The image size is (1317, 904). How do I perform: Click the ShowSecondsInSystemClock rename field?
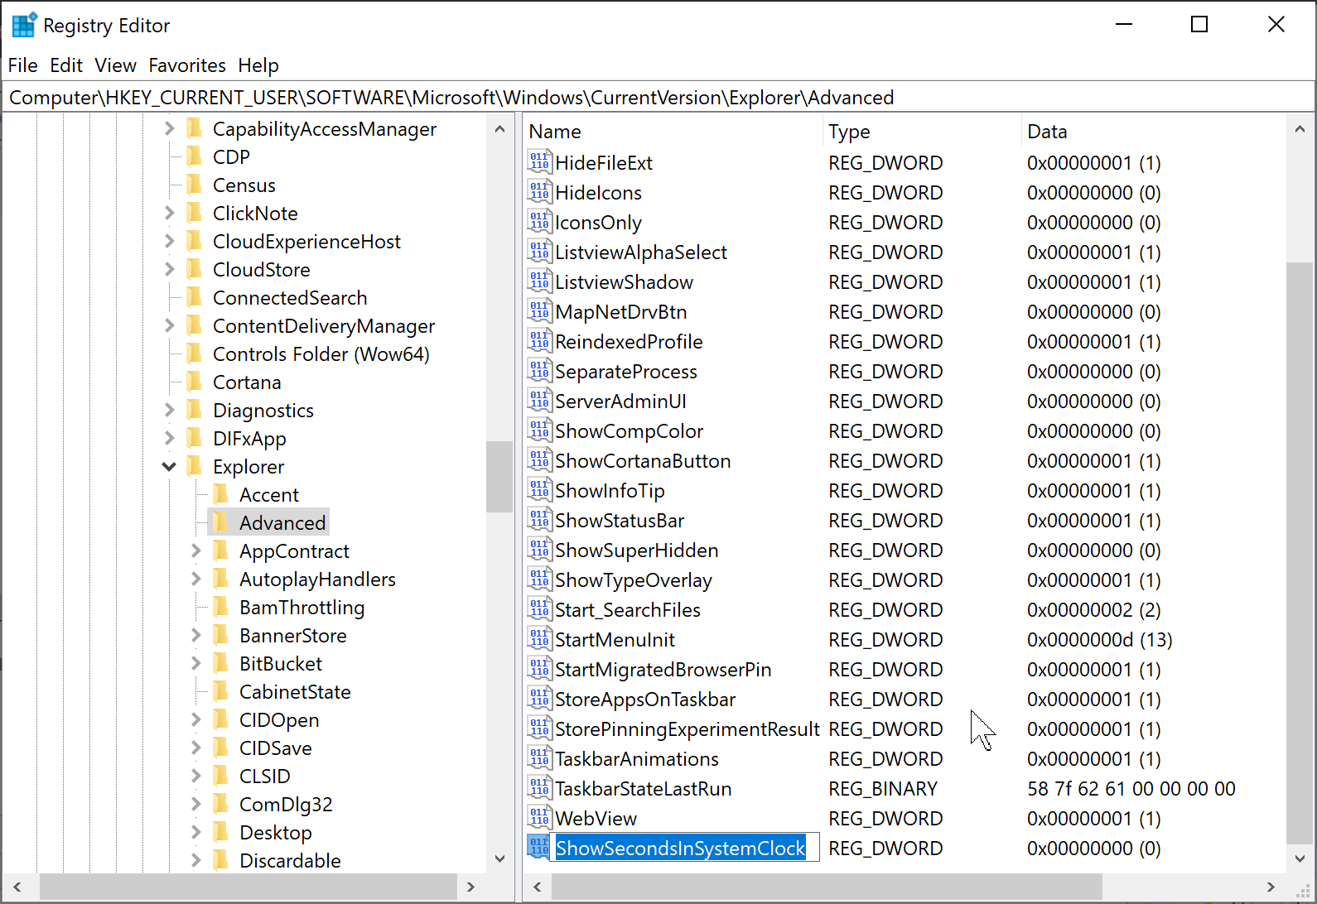coord(684,848)
